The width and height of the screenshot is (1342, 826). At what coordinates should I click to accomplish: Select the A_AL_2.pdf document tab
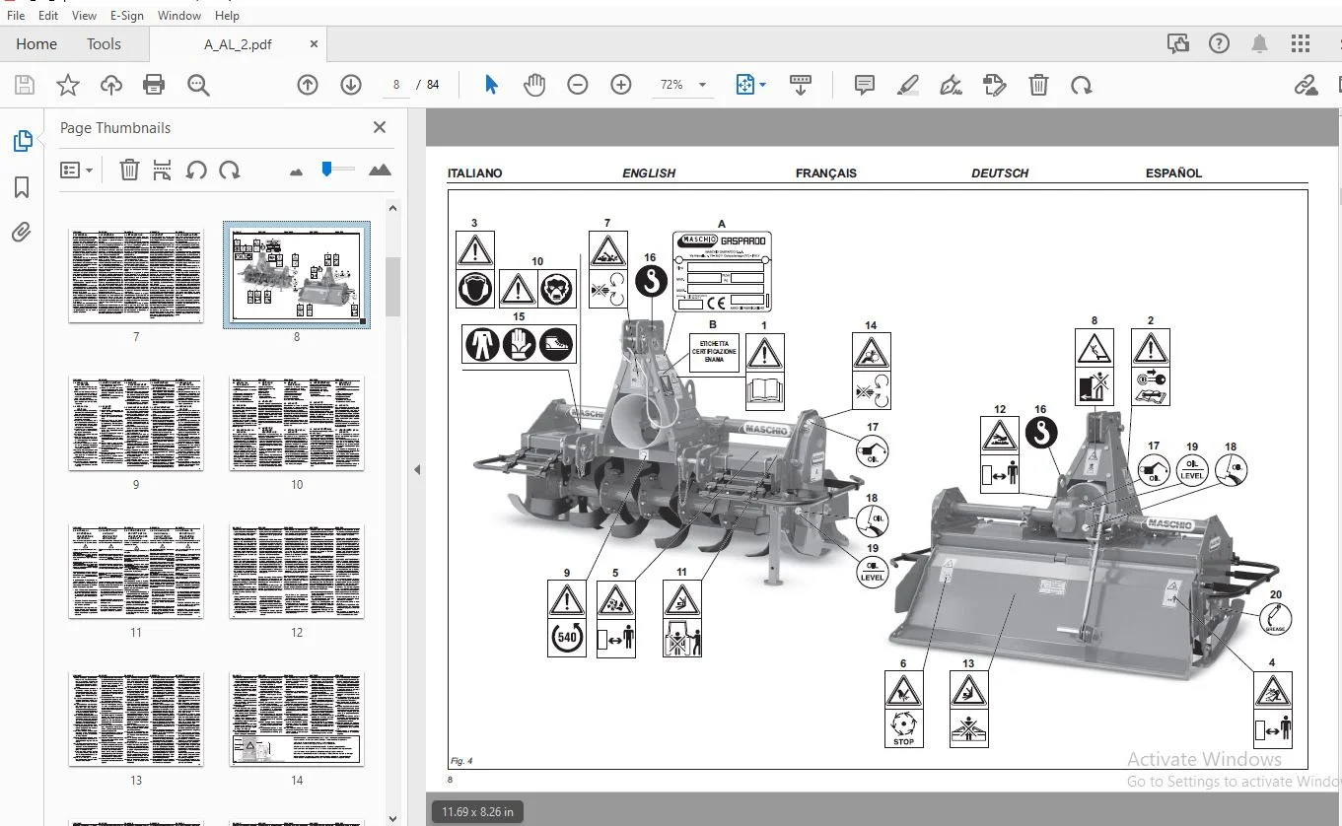click(x=238, y=44)
